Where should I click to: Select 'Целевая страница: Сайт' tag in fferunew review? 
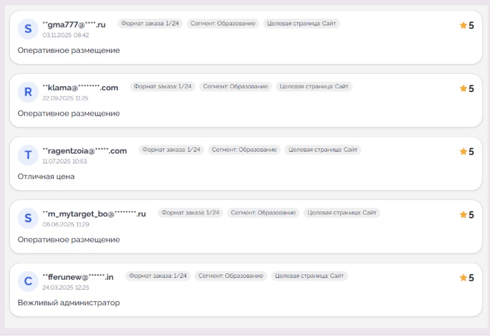pos(309,276)
